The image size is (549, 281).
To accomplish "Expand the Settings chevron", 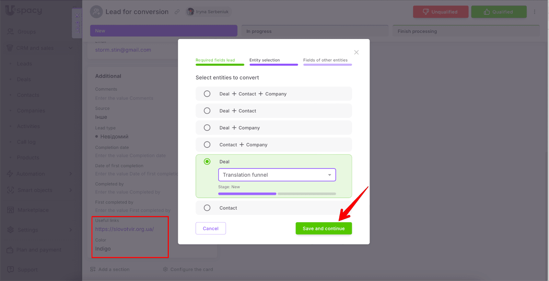I will (71, 230).
